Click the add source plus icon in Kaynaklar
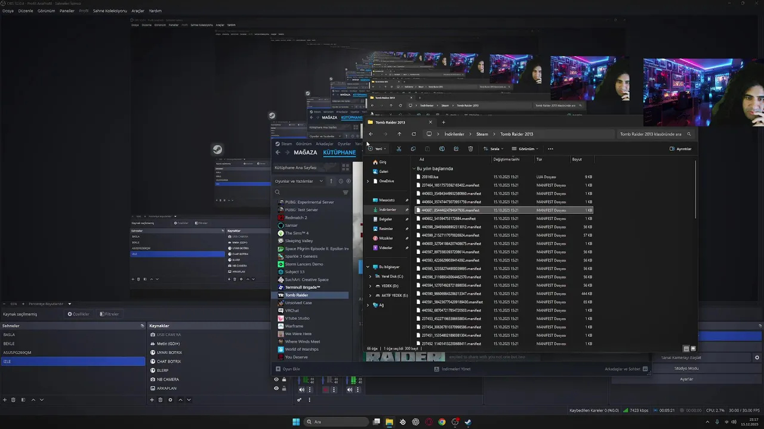 point(152,400)
